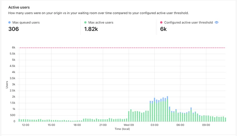
Task: Click the green Max active users dot
Action: [x=85, y=22]
